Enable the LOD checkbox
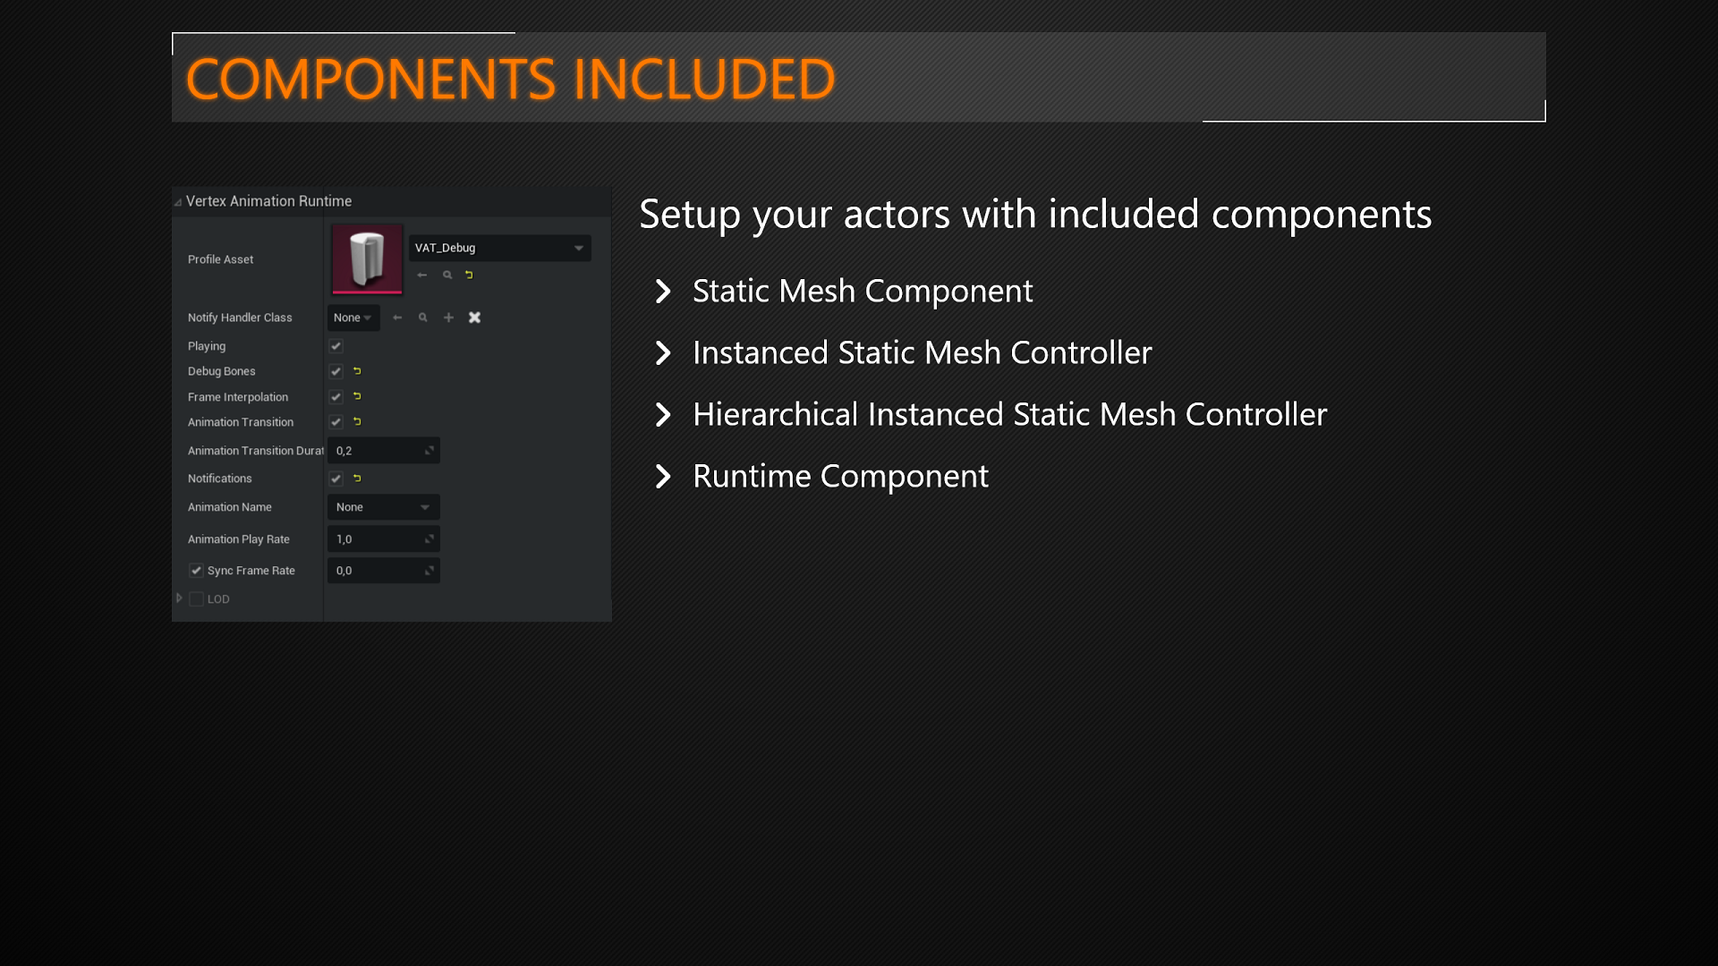Viewport: 1718px width, 966px height. click(196, 599)
